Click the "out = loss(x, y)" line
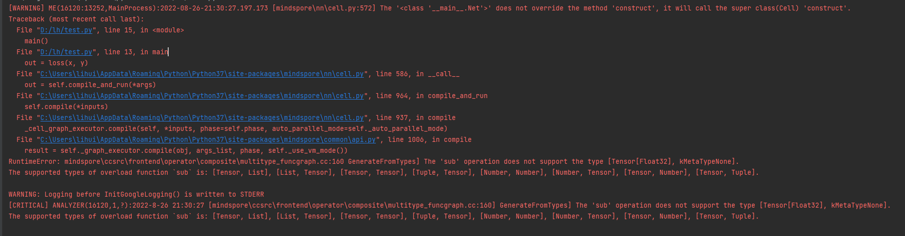 pyautogui.click(x=56, y=63)
